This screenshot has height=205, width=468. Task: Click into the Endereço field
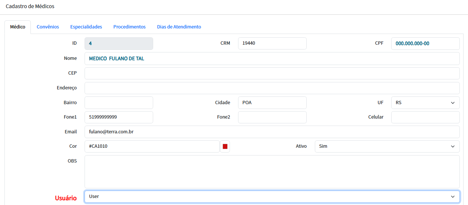(272, 88)
